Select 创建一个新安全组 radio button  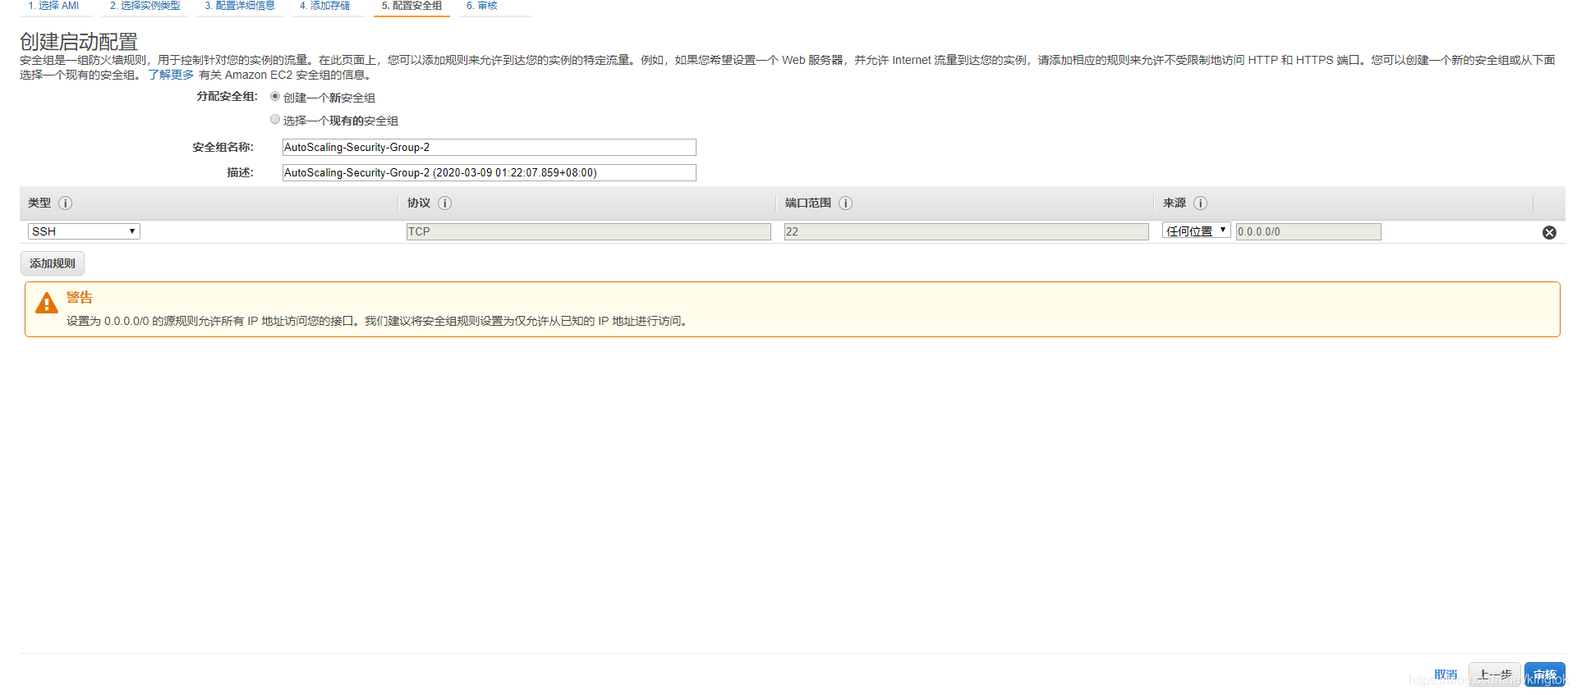(275, 96)
